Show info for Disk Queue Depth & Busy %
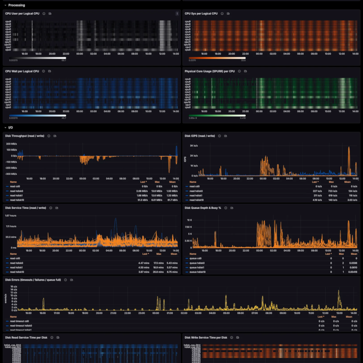The image size is (363, 363). pos(226,208)
